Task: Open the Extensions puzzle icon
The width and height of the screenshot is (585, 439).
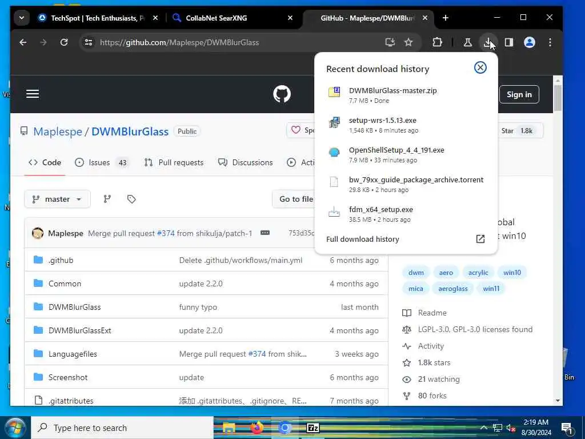Action: point(437,42)
